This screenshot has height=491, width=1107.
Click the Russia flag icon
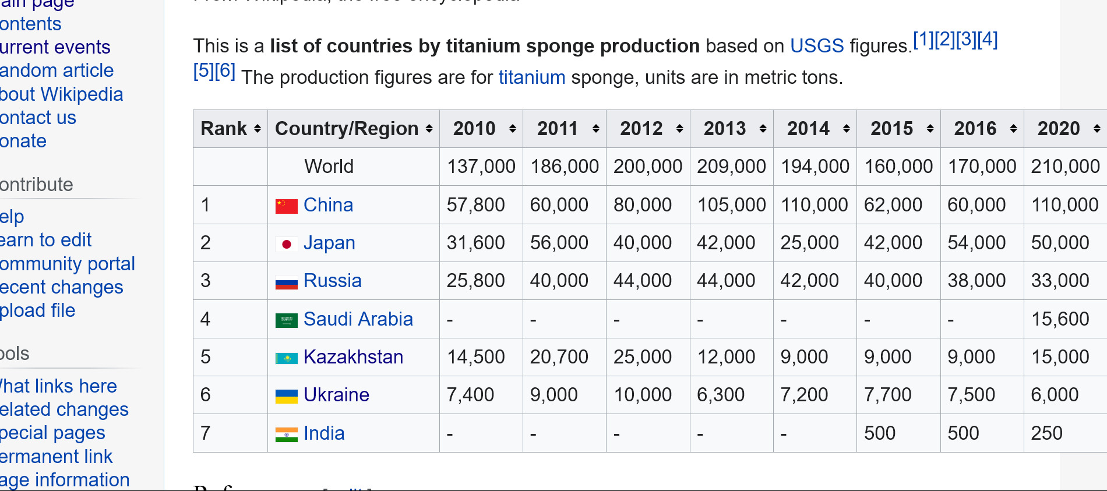pyautogui.click(x=286, y=282)
